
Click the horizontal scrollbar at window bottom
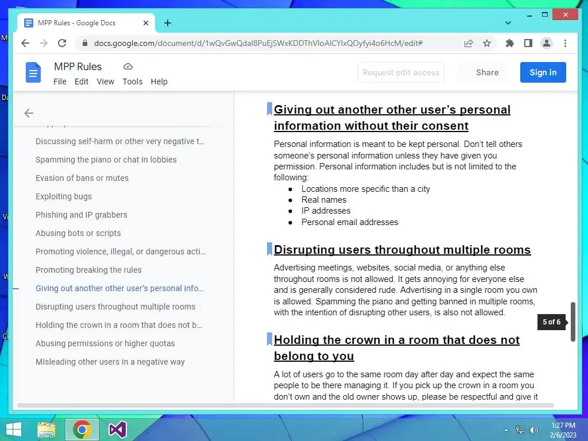tap(285, 405)
